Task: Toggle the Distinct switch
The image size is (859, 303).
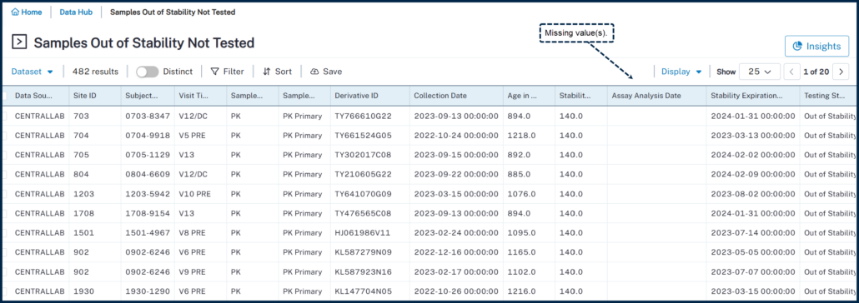Action: point(148,72)
